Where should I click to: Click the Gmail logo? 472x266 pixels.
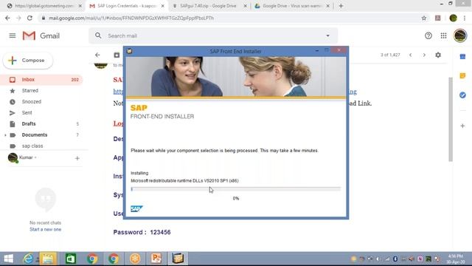[x=41, y=36]
